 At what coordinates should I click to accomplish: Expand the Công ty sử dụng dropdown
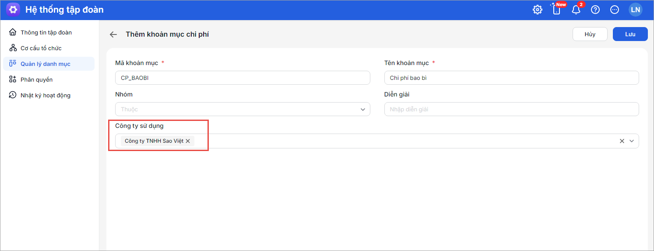[632, 141]
